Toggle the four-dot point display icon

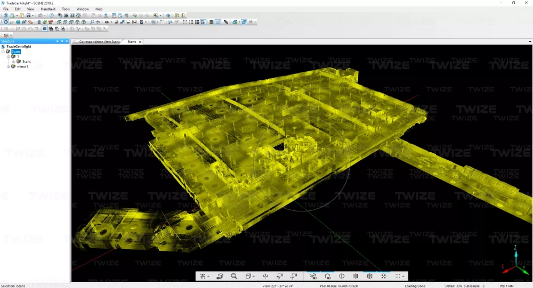pos(384,276)
